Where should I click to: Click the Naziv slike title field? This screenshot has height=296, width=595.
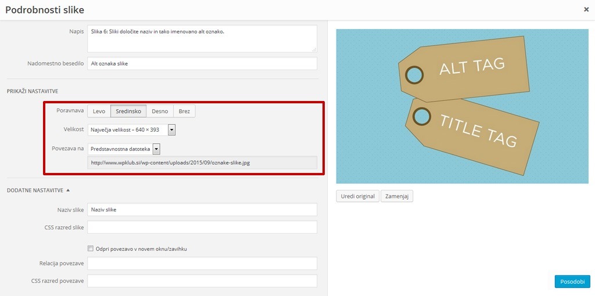pos(202,210)
